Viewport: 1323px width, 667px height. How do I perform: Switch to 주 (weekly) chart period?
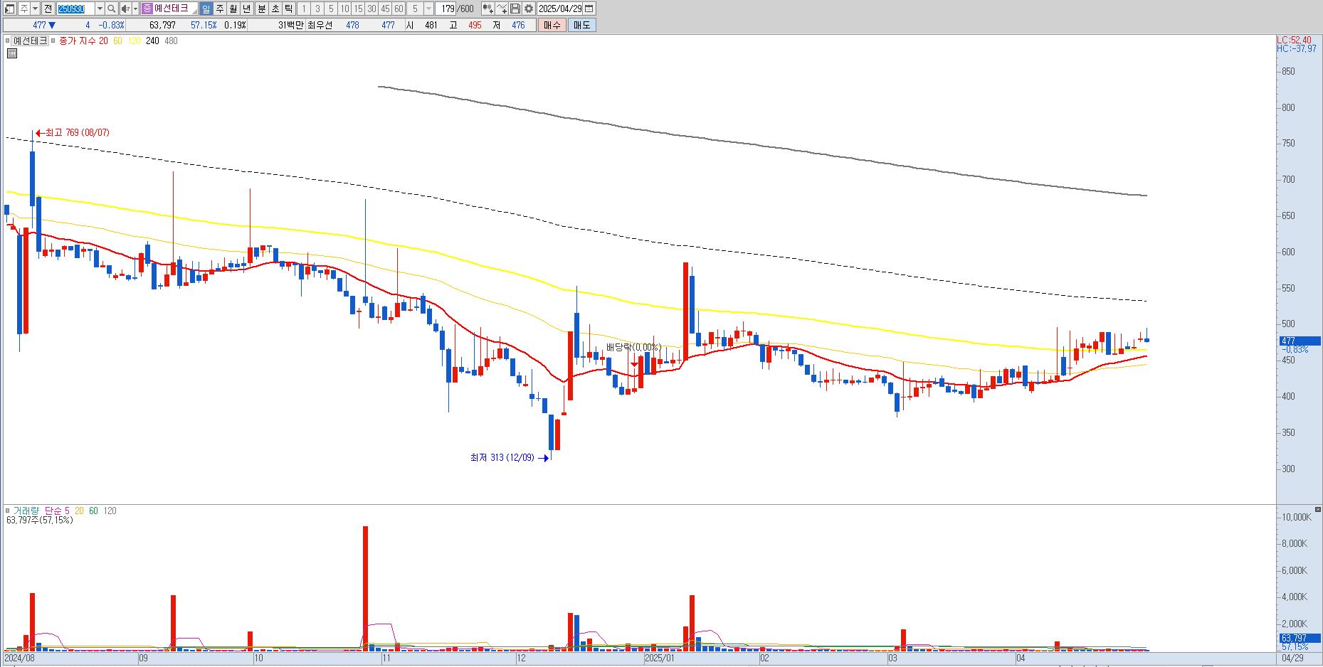(220, 9)
